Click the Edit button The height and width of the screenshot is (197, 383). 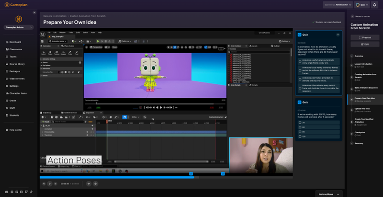point(365,44)
